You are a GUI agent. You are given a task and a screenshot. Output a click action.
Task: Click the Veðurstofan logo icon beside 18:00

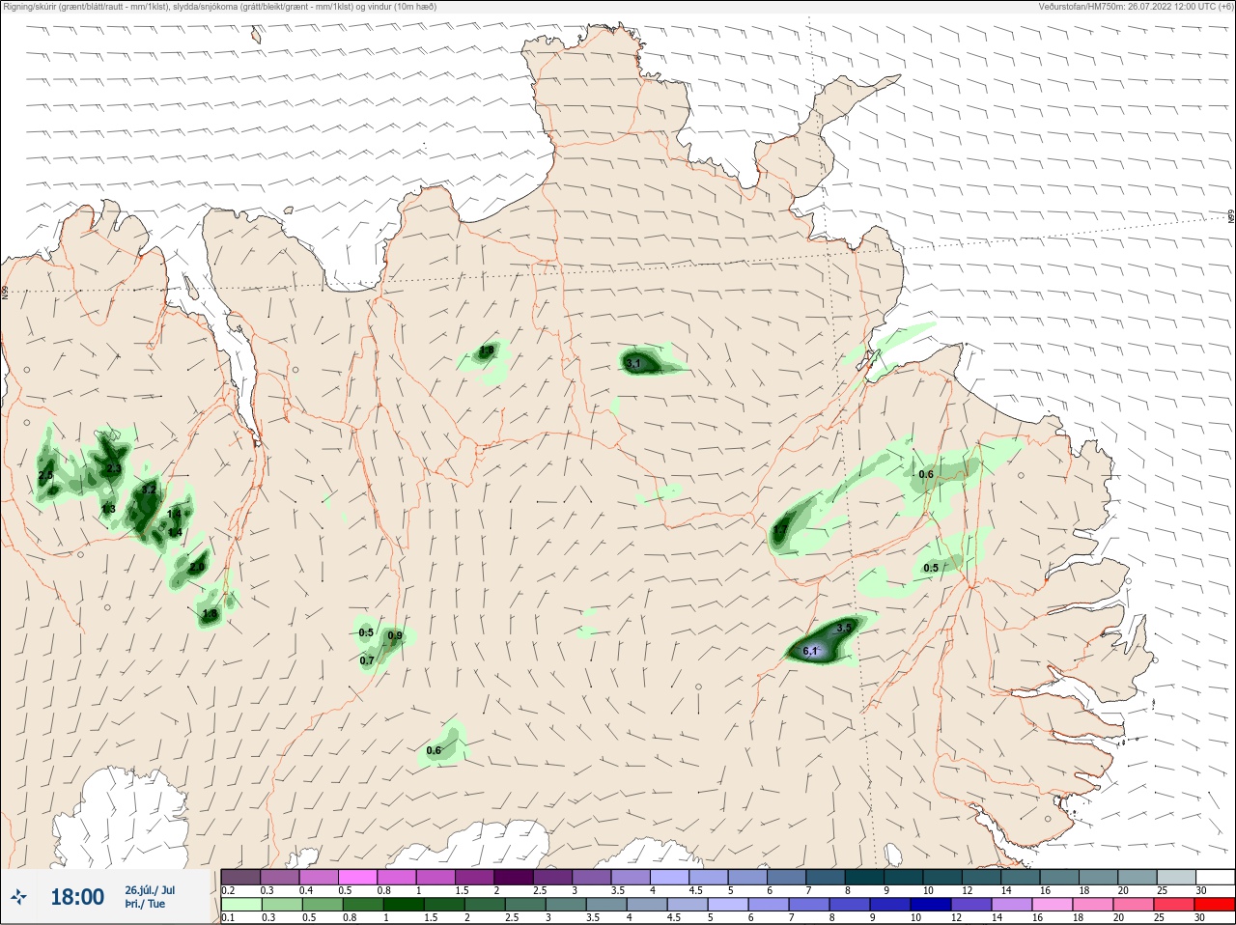[19, 897]
